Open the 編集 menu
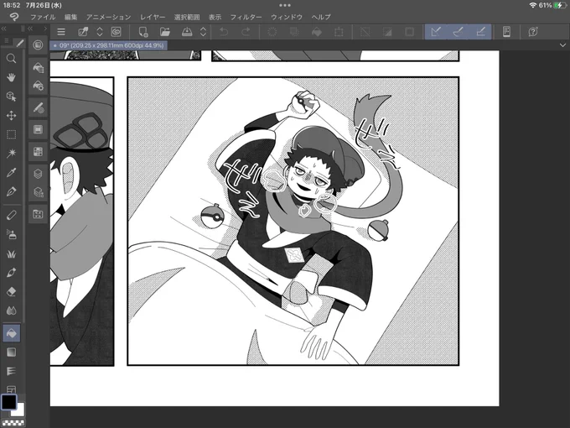The height and width of the screenshot is (428, 570). coord(71,17)
